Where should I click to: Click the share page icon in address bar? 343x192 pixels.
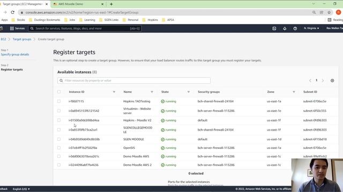(322, 12)
